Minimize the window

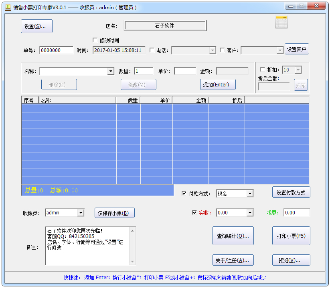pos(291,6)
